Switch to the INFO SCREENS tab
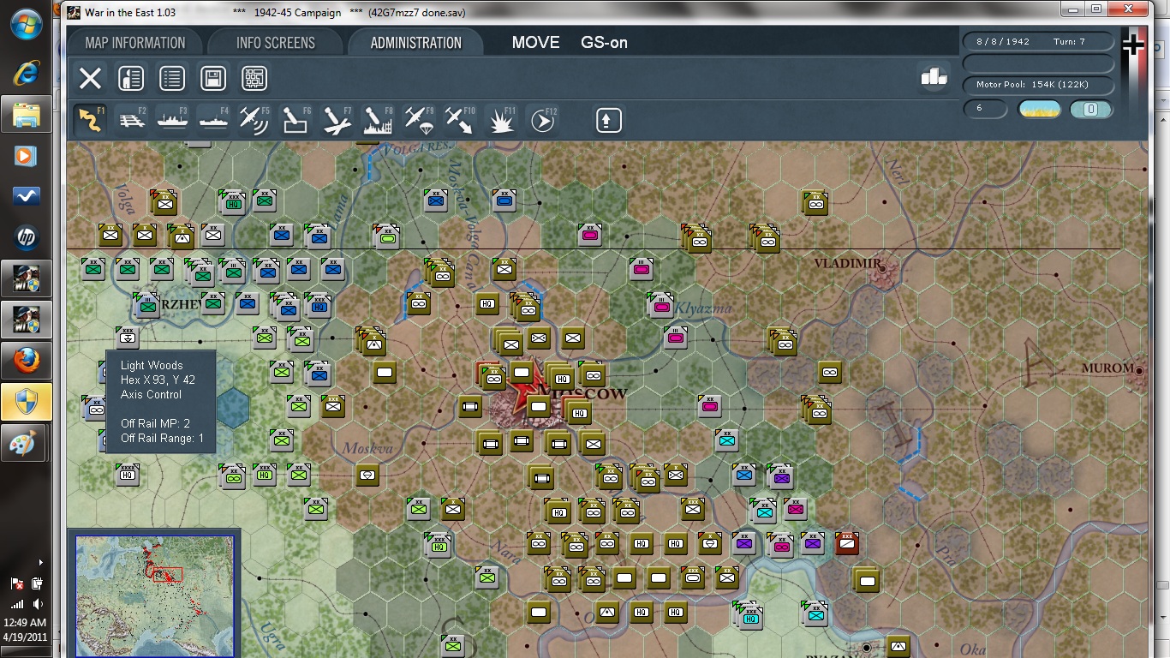The height and width of the screenshot is (658, 1170). (276, 43)
